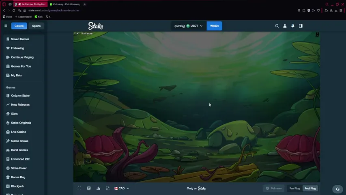The height and width of the screenshot is (195, 346).
Task: Open Burst Games category
Action: point(24,150)
